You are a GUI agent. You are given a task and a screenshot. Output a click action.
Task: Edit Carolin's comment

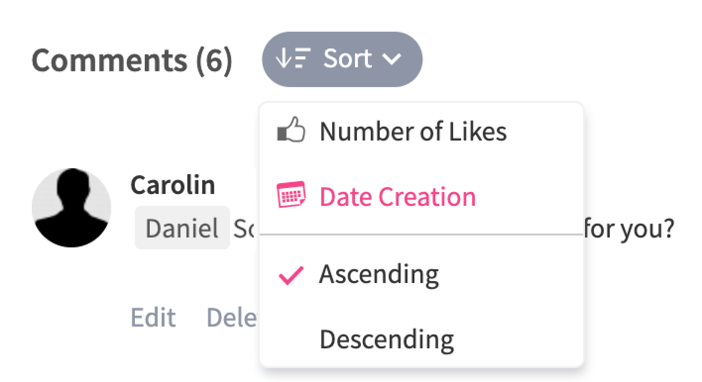coord(153,317)
